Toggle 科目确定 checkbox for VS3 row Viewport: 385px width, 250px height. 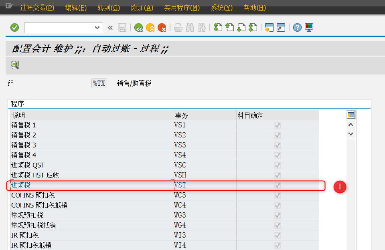pos(278,145)
